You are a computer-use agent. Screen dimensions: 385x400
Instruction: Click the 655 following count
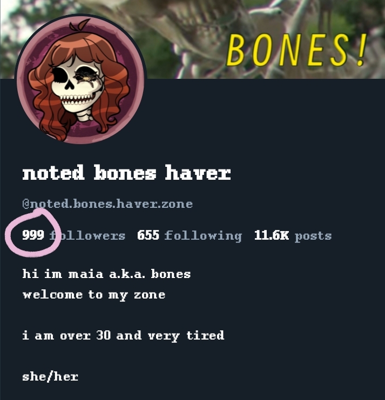[x=148, y=235]
